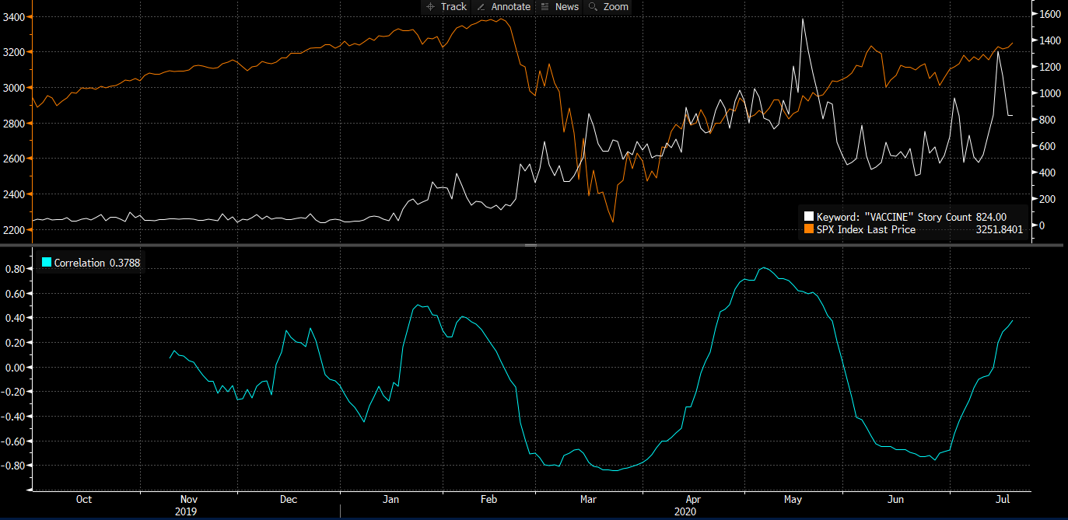
Task: Click the Zoom magnifier icon
Action: click(x=593, y=6)
